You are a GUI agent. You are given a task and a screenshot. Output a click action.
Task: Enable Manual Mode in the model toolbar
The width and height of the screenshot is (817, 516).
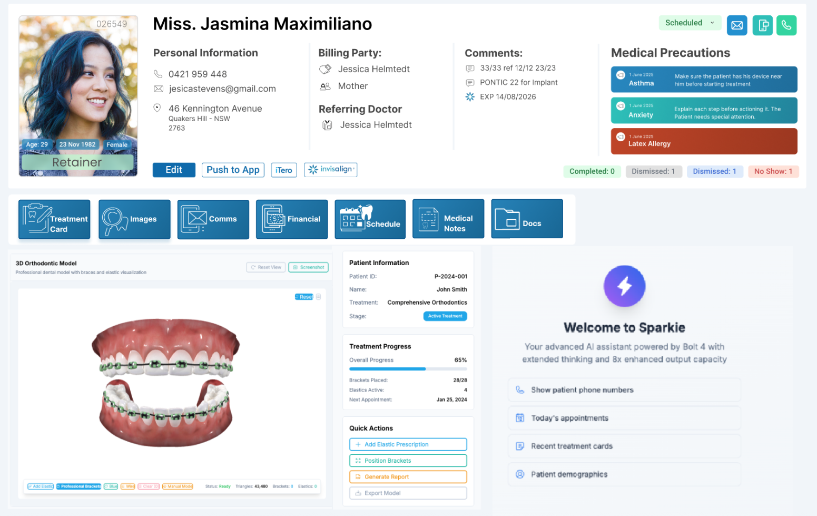pyautogui.click(x=178, y=486)
